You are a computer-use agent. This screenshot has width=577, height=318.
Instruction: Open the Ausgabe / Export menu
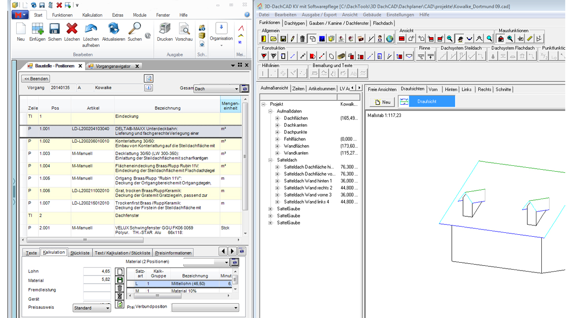coord(319,15)
